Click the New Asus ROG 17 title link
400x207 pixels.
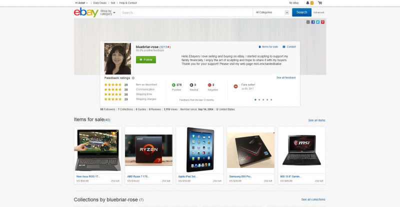(88, 176)
